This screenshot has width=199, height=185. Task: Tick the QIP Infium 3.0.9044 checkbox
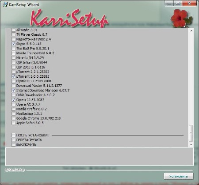tap(13, 62)
